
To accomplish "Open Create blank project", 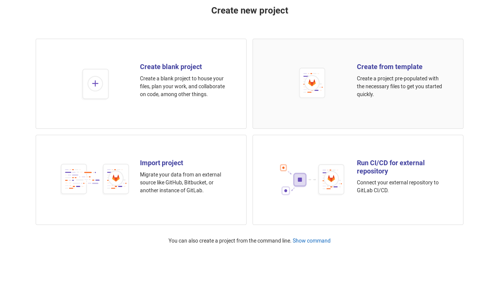I will pyautogui.click(x=171, y=67).
